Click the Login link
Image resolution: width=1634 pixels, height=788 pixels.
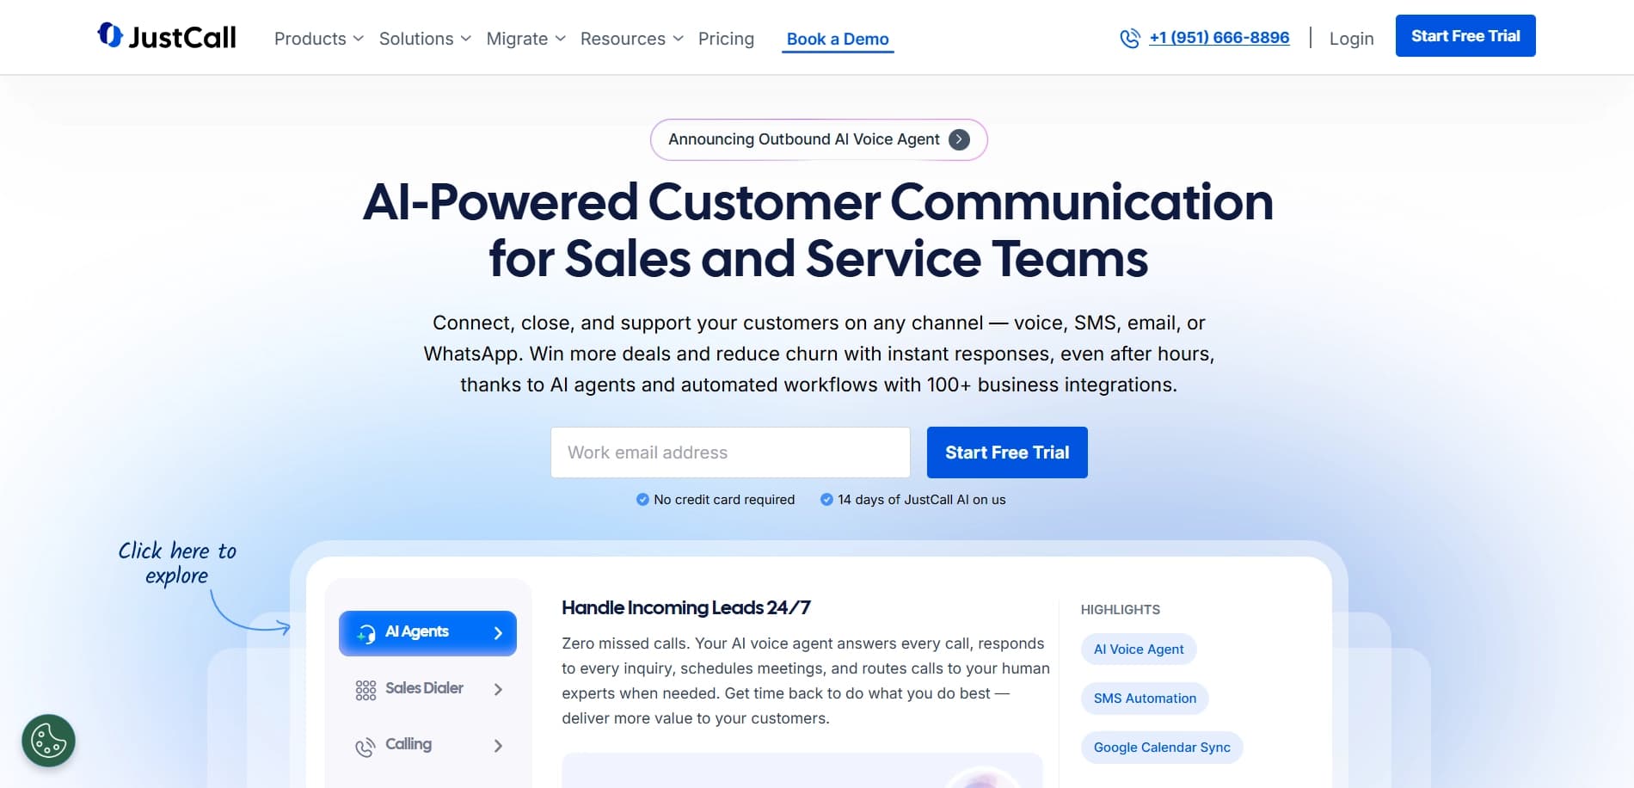click(x=1351, y=39)
